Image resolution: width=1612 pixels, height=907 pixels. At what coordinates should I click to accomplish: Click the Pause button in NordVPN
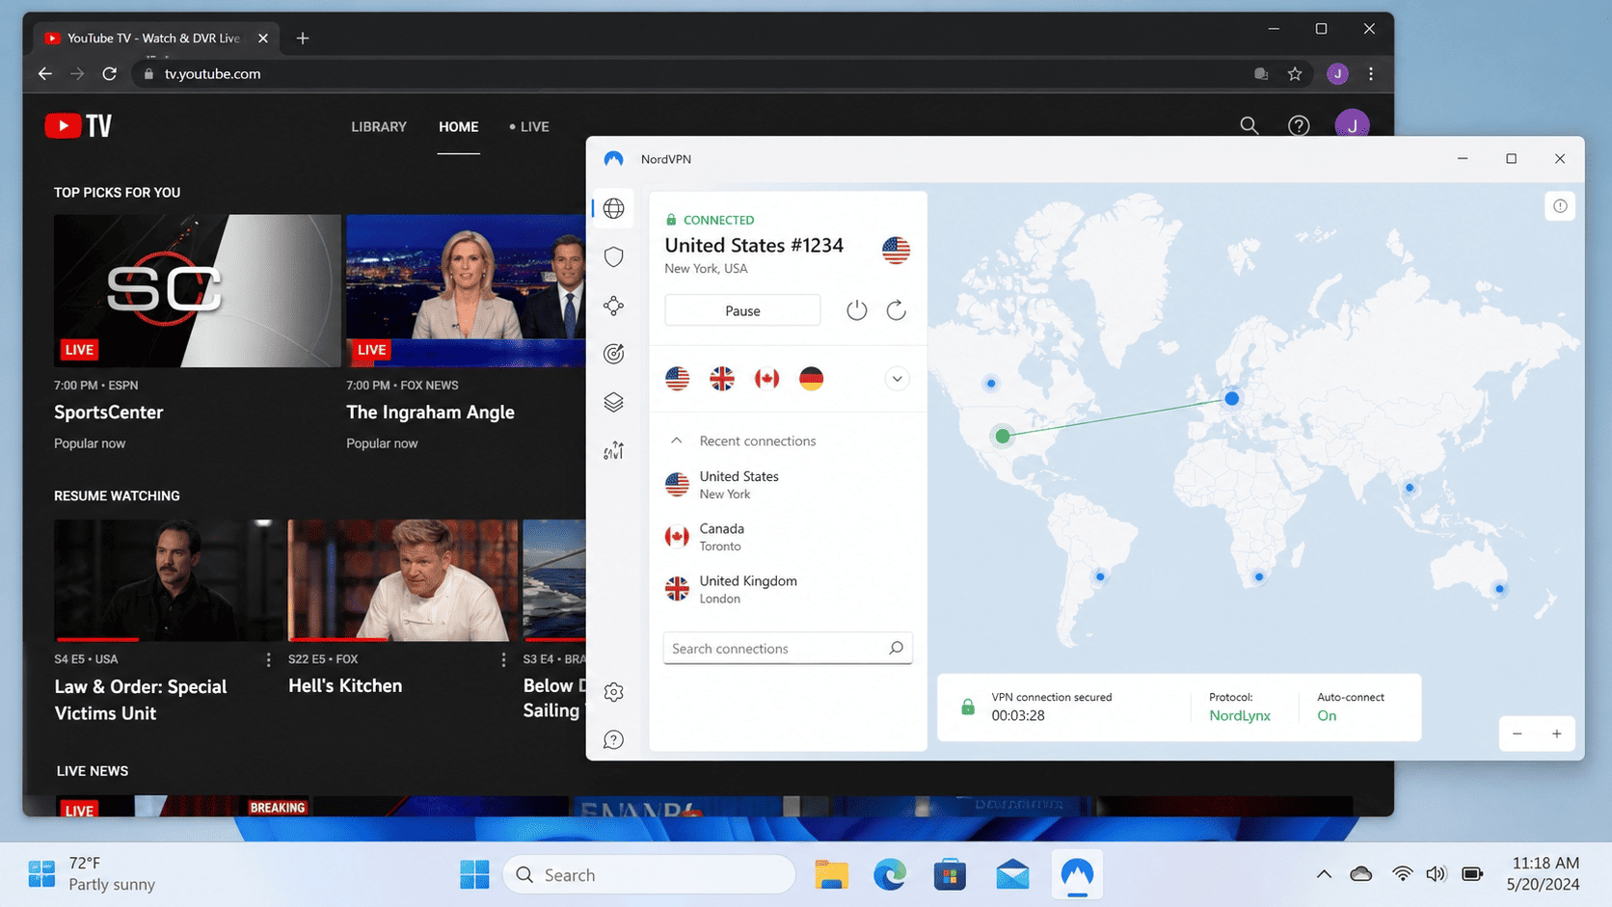pos(742,310)
